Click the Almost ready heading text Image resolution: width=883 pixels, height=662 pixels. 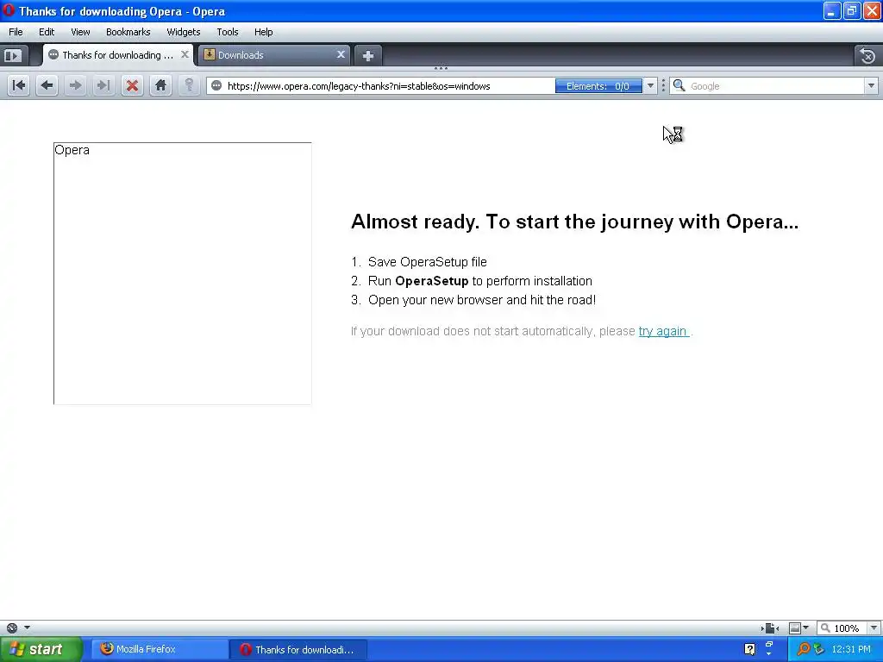pos(574,222)
